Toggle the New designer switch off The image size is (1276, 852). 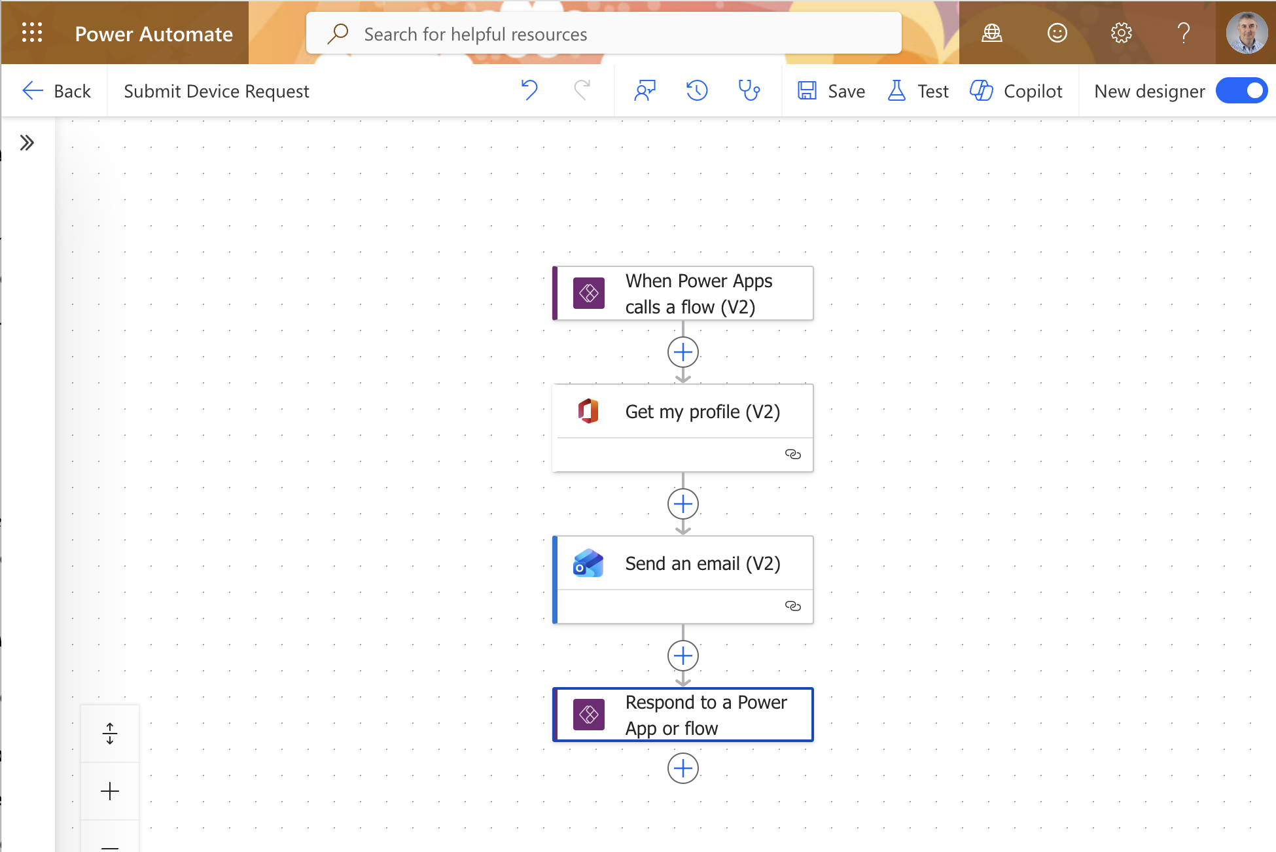pyautogui.click(x=1241, y=91)
